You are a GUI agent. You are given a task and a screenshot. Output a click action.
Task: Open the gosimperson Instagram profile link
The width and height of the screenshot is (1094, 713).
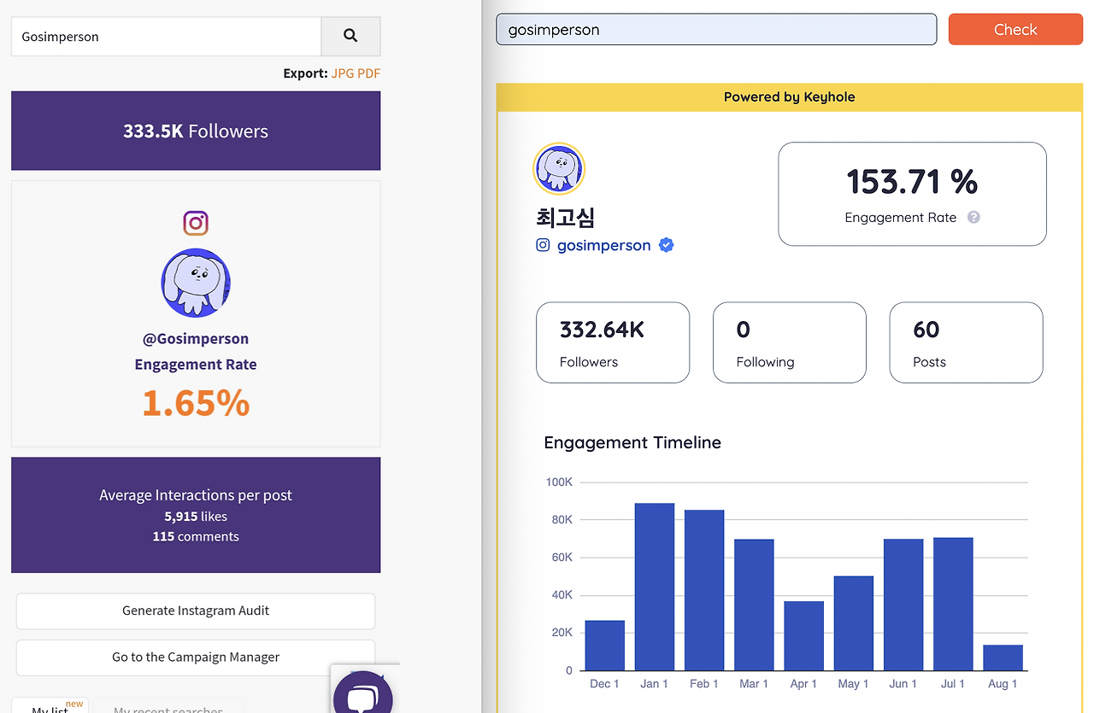pos(604,246)
